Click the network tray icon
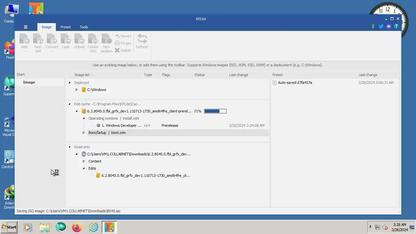 point(377,227)
